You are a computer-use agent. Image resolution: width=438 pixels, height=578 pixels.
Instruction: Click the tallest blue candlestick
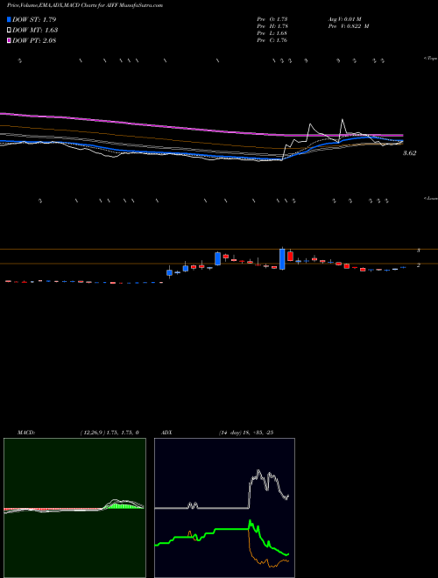point(282,259)
